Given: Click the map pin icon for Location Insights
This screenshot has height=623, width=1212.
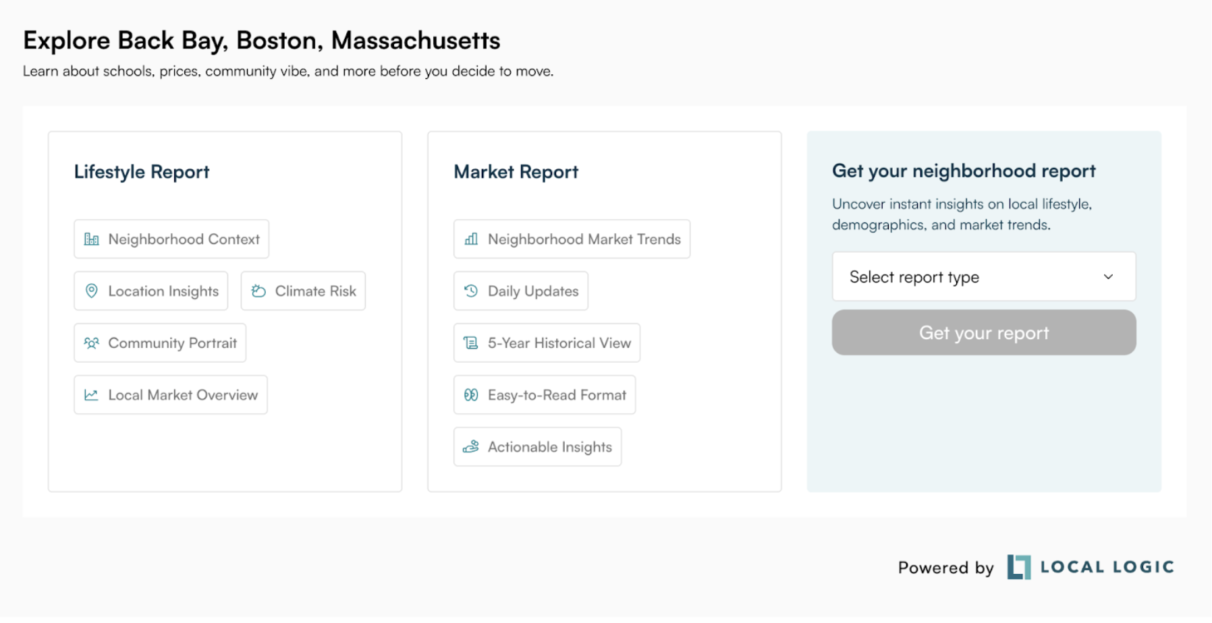Looking at the screenshot, I should pyautogui.click(x=92, y=291).
